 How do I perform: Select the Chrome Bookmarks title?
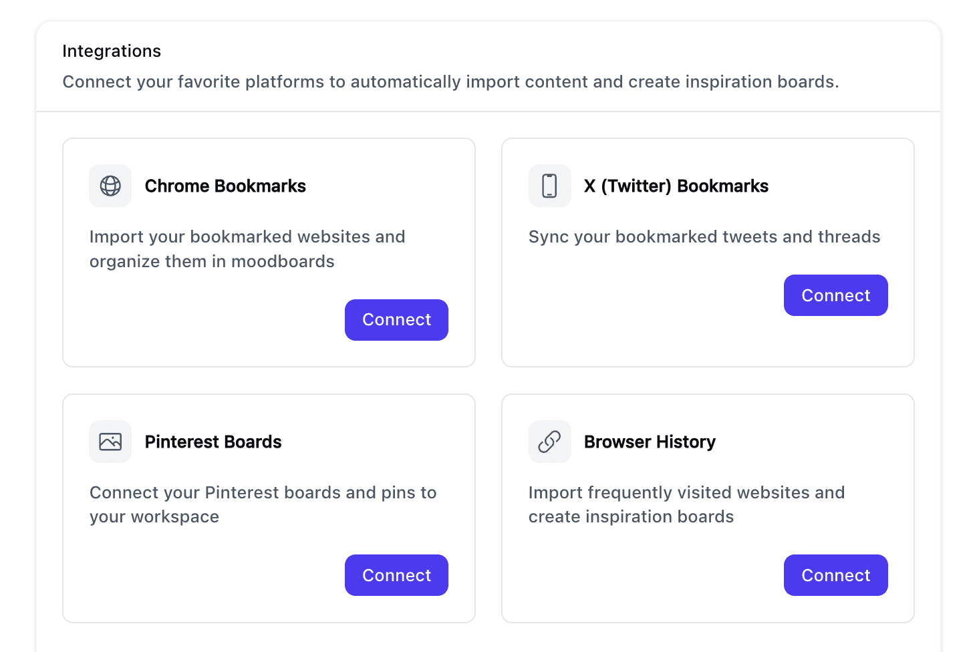pos(225,186)
